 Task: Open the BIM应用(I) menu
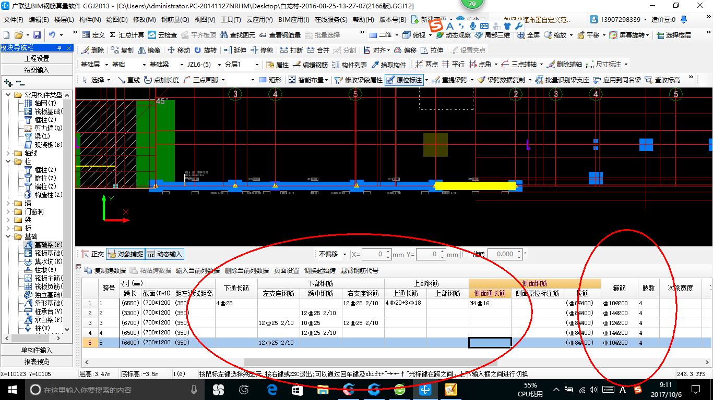click(x=294, y=20)
